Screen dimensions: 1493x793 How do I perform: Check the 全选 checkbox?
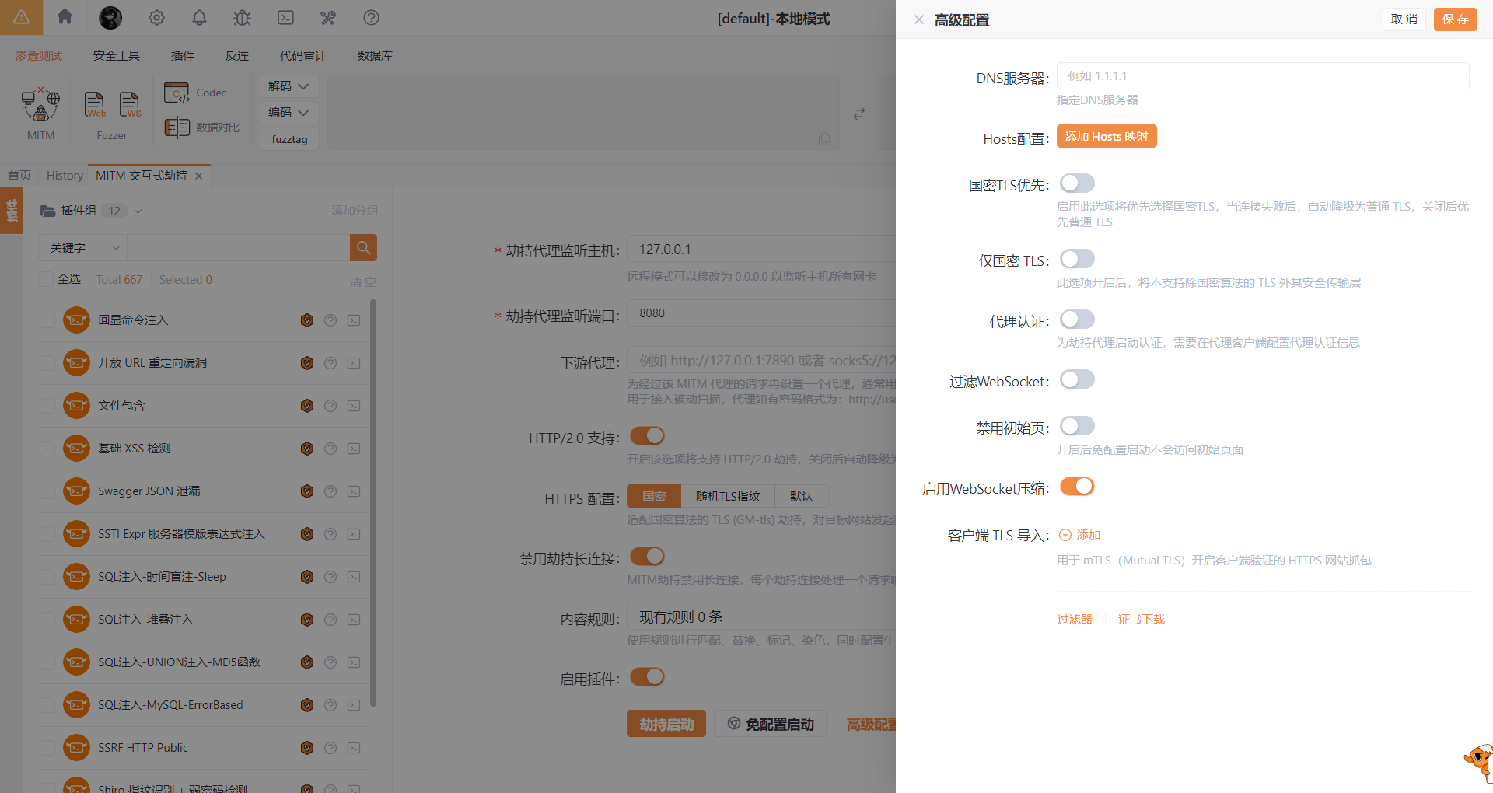click(x=46, y=279)
